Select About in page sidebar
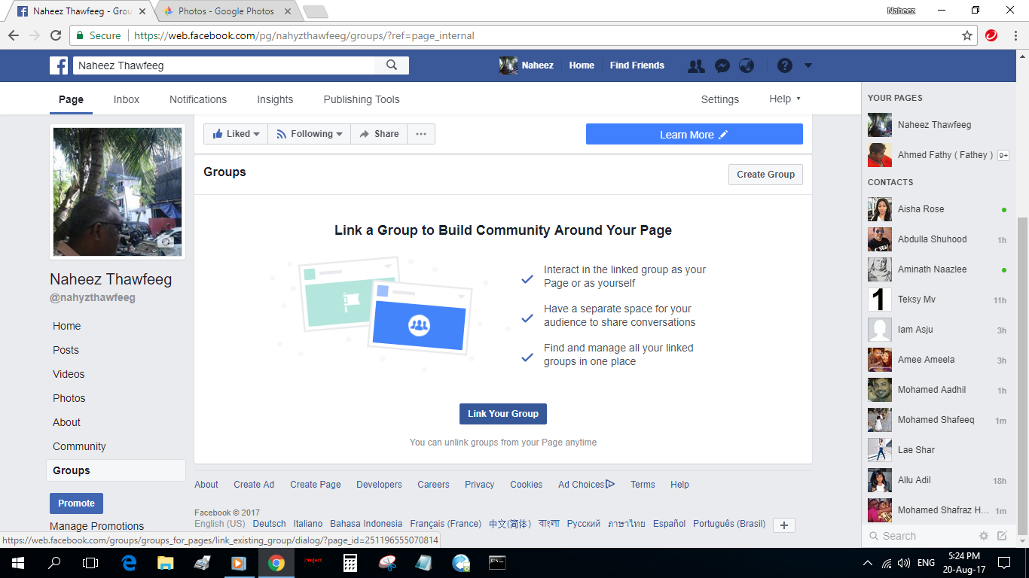 click(66, 422)
